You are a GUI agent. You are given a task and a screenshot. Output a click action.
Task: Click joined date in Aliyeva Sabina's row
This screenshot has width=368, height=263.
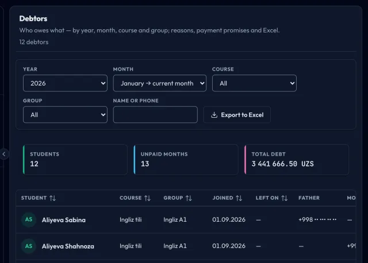(229, 219)
